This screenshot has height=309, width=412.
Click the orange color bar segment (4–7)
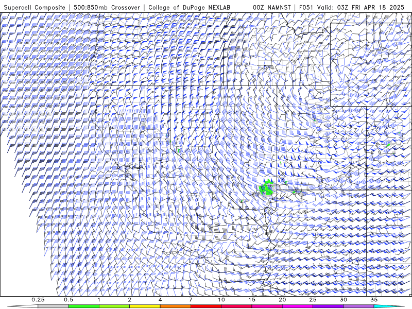[x=175, y=306]
